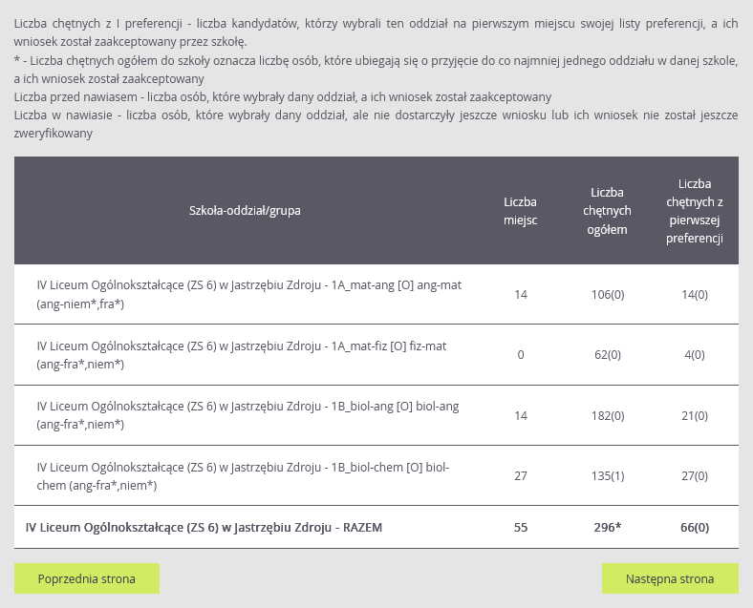Click the 296* total applicants value
This screenshot has height=608, width=753.
coord(607,527)
